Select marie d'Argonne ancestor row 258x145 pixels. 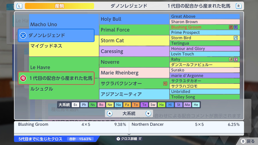coord(205,75)
